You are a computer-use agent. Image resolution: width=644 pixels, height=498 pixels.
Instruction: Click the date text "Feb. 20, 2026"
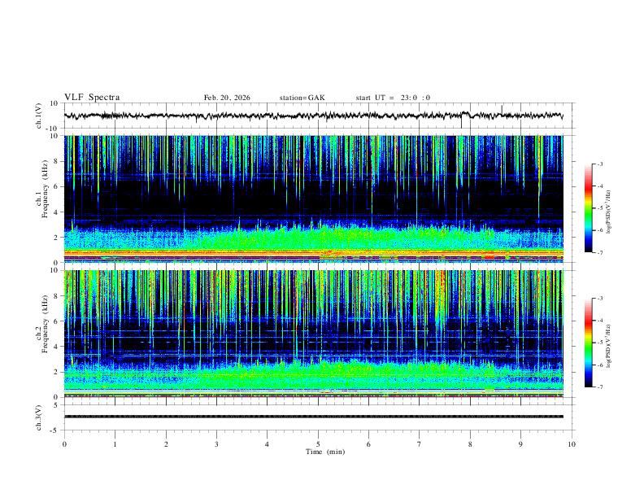coord(227,98)
